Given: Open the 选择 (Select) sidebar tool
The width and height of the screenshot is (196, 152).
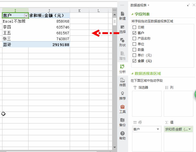Looking at the screenshot, I should click(x=122, y=29).
